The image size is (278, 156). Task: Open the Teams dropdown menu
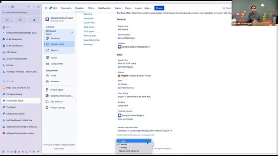point(118,8)
